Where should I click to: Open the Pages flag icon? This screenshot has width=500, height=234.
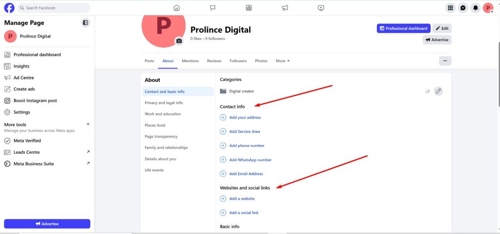tap(213, 8)
